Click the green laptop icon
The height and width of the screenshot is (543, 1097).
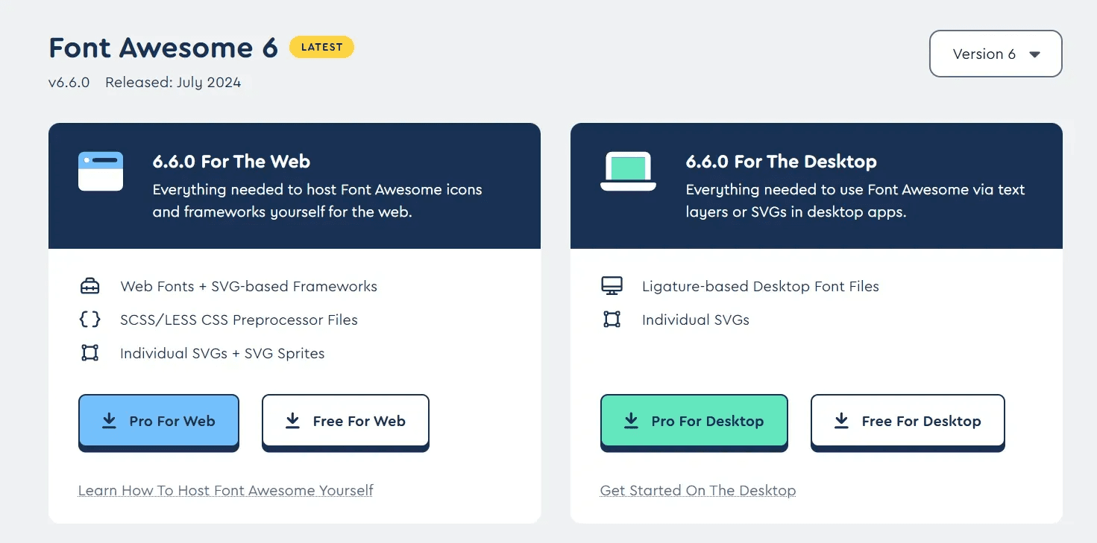coord(628,171)
